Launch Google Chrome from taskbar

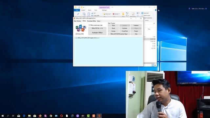click(x=51, y=116)
